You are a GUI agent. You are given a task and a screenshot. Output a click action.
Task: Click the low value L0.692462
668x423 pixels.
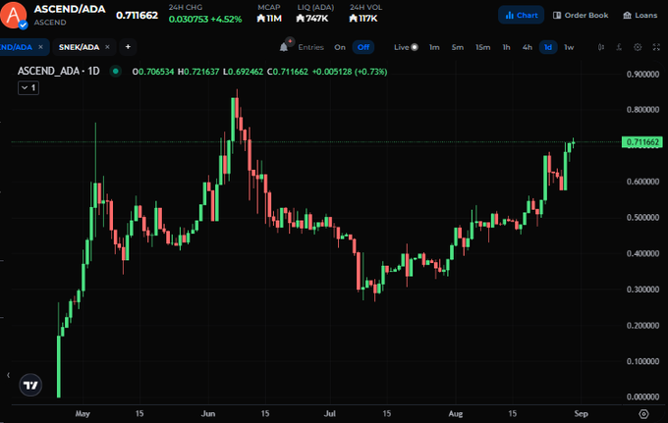(x=244, y=72)
